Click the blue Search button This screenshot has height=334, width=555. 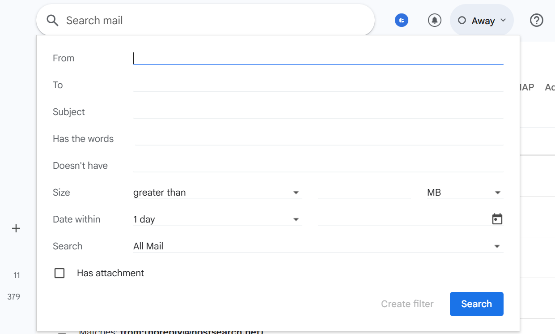[x=476, y=304]
